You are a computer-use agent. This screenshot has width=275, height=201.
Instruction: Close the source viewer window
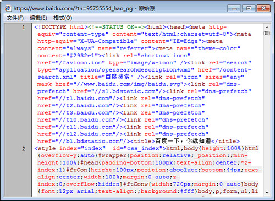click(x=263, y=8)
